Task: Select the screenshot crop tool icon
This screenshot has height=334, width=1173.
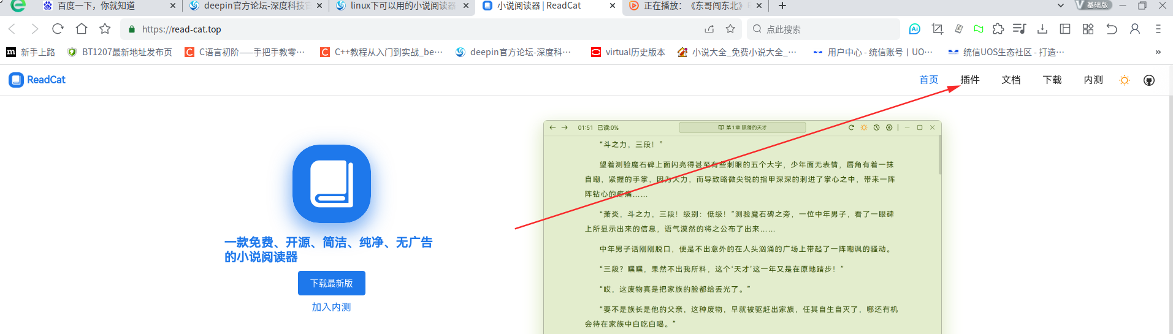Action: click(x=937, y=29)
